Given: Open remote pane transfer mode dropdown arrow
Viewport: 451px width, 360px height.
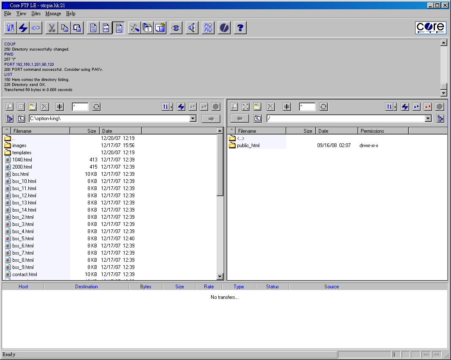Looking at the screenshot, I should tap(395, 107).
